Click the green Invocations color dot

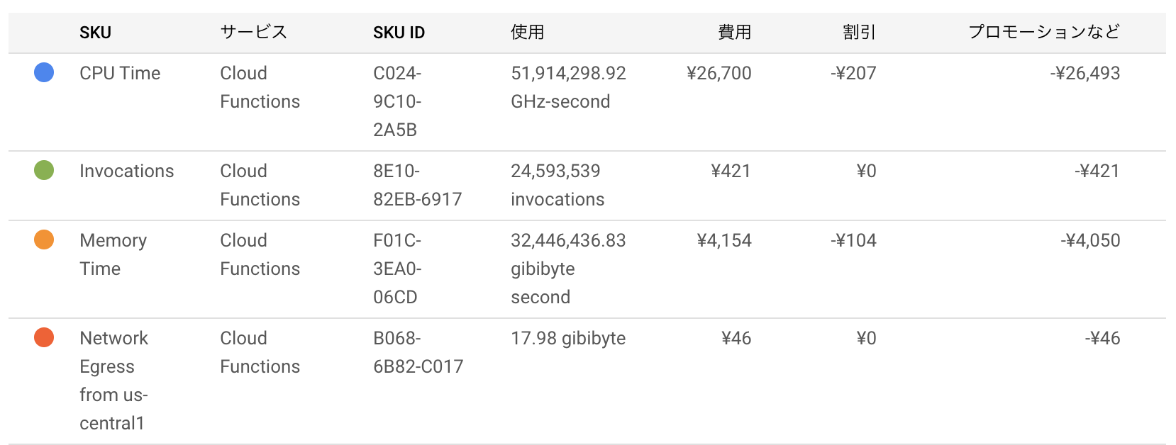tap(44, 170)
